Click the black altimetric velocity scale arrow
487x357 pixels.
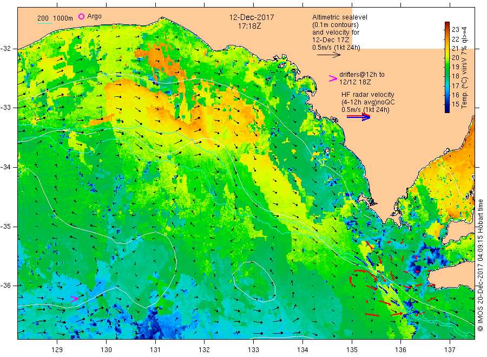tap(328, 55)
